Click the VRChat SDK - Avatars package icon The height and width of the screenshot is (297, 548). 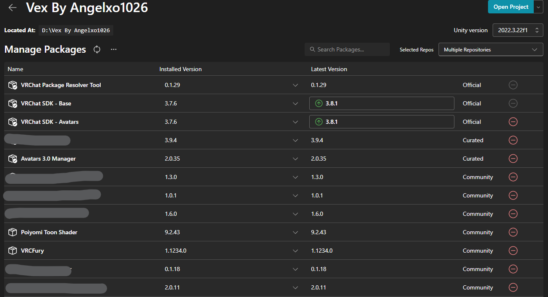(x=13, y=122)
